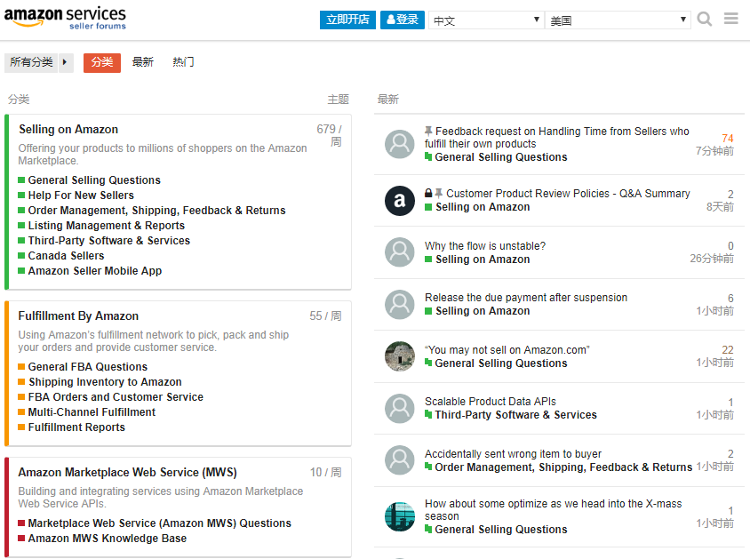This screenshot has width=750, height=559.
Task: Click the 26分钟前 timestamp
Action: 712,259
